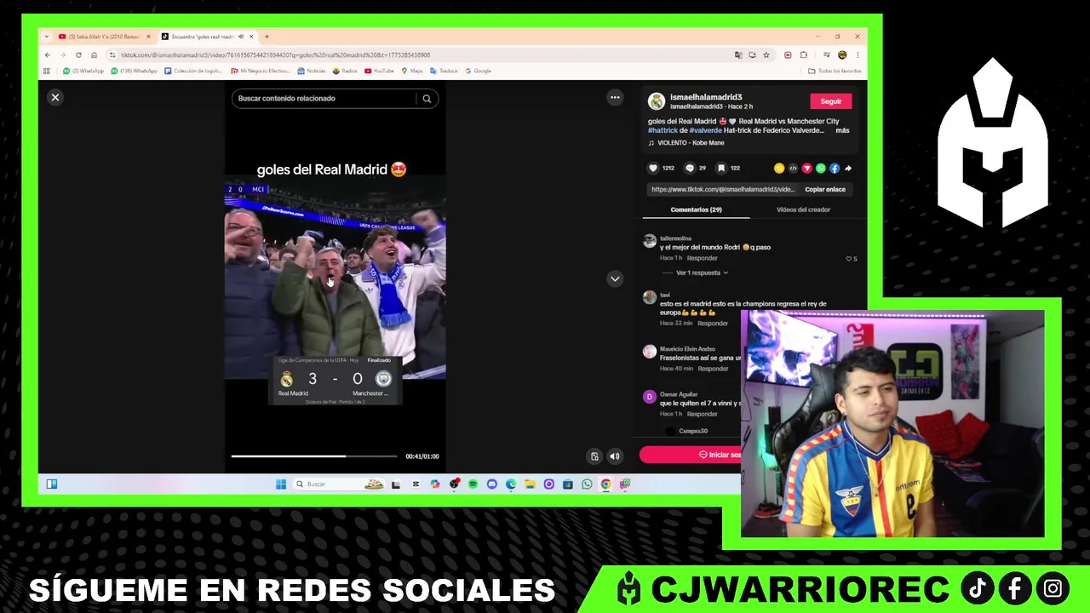1090x613 pixels.
Task: Switch to Videos del creador tab
Action: (x=803, y=209)
